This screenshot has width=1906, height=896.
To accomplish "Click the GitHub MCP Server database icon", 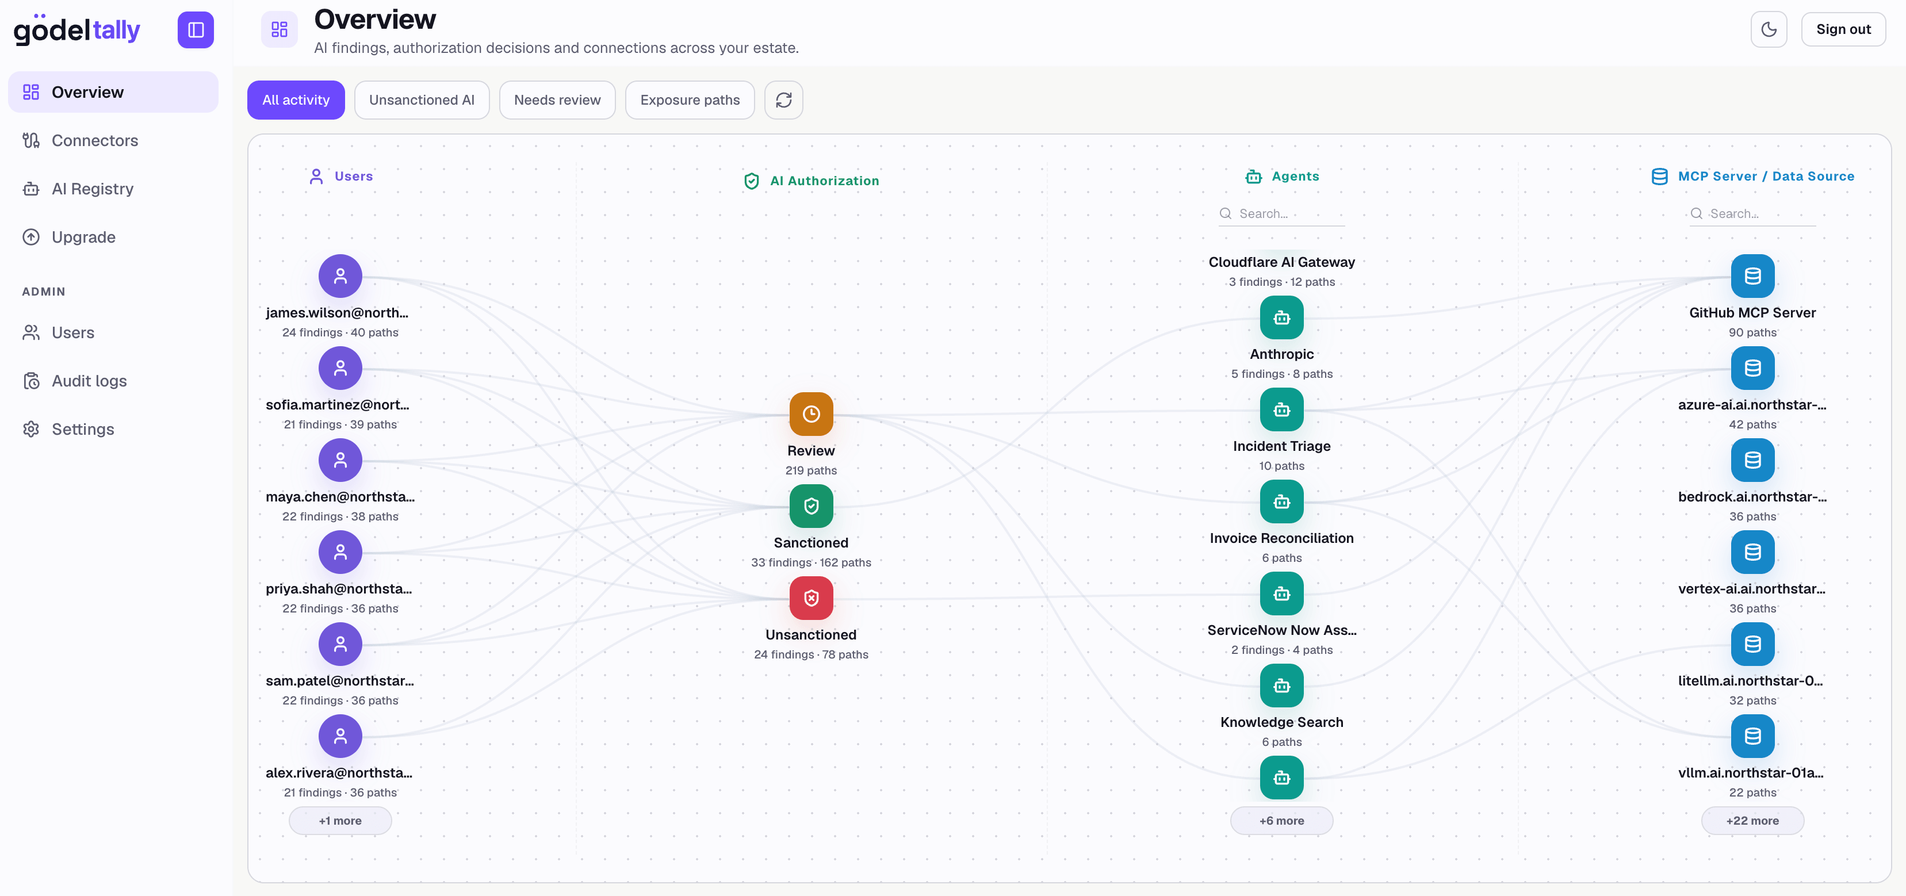I will (x=1752, y=276).
